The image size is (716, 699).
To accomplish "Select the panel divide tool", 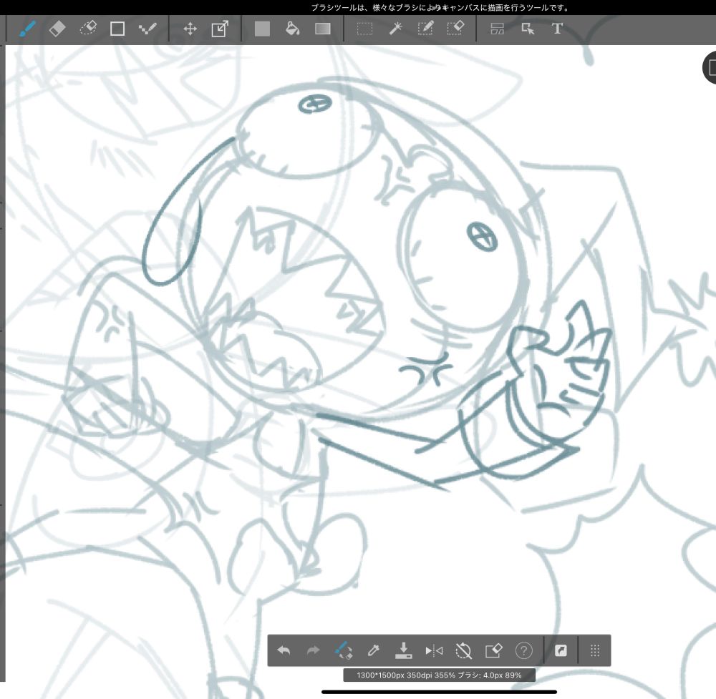I will pyautogui.click(x=498, y=29).
